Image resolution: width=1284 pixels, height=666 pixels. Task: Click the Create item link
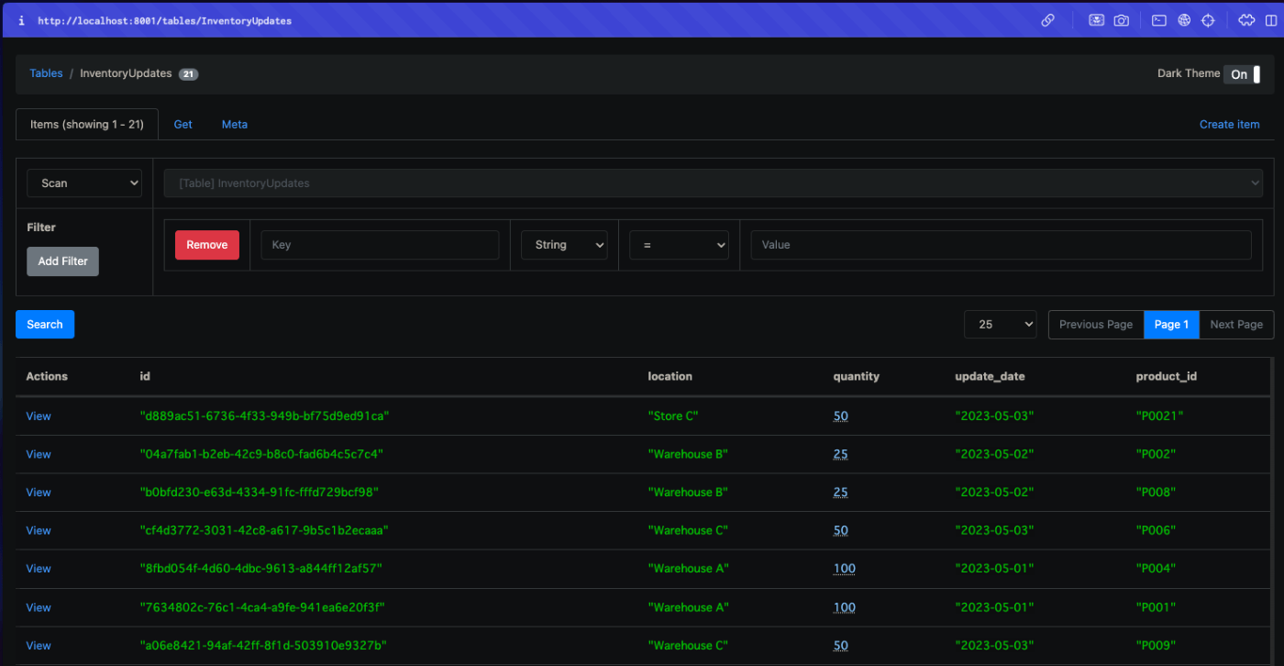pos(1229,124)
